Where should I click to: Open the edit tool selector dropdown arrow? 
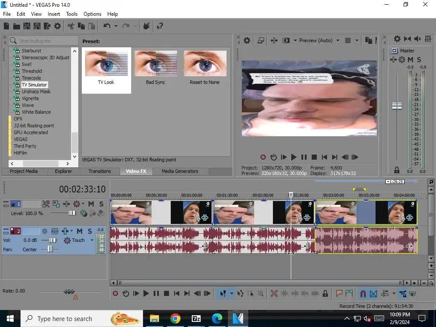[232, 293]
